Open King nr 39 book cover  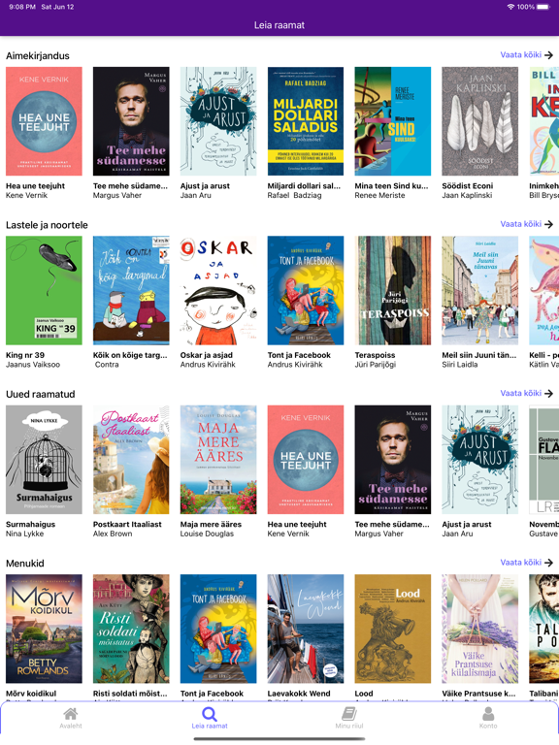pyautogui.click(x=44, y=290)
